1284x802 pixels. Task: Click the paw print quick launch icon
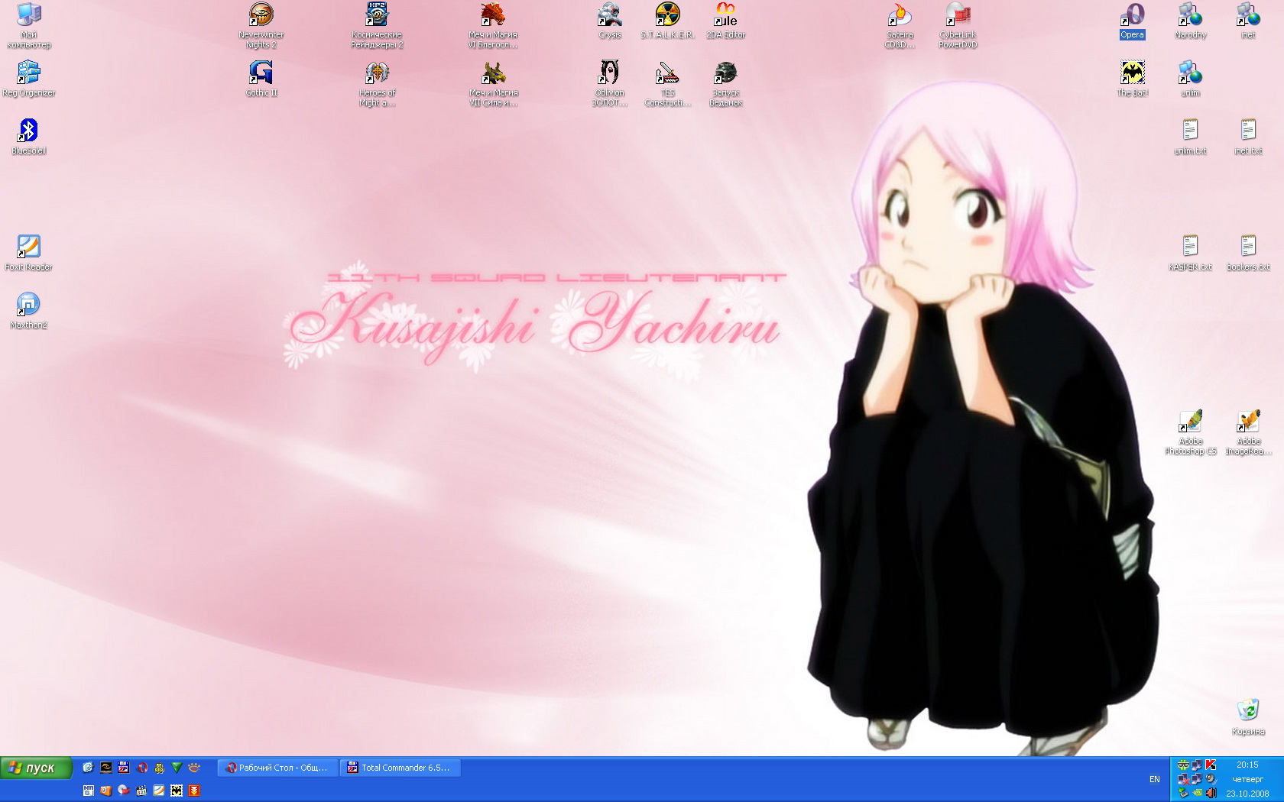[x=194, y=768]
